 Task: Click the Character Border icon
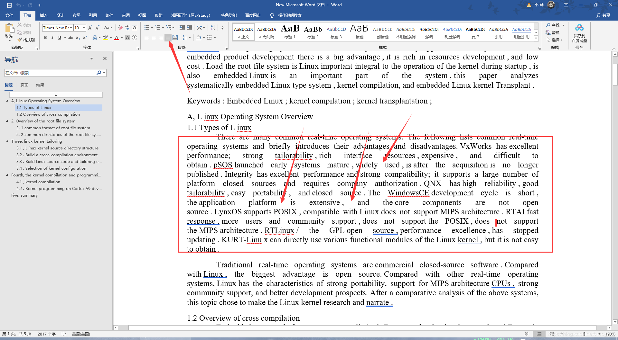coord(135,28)
